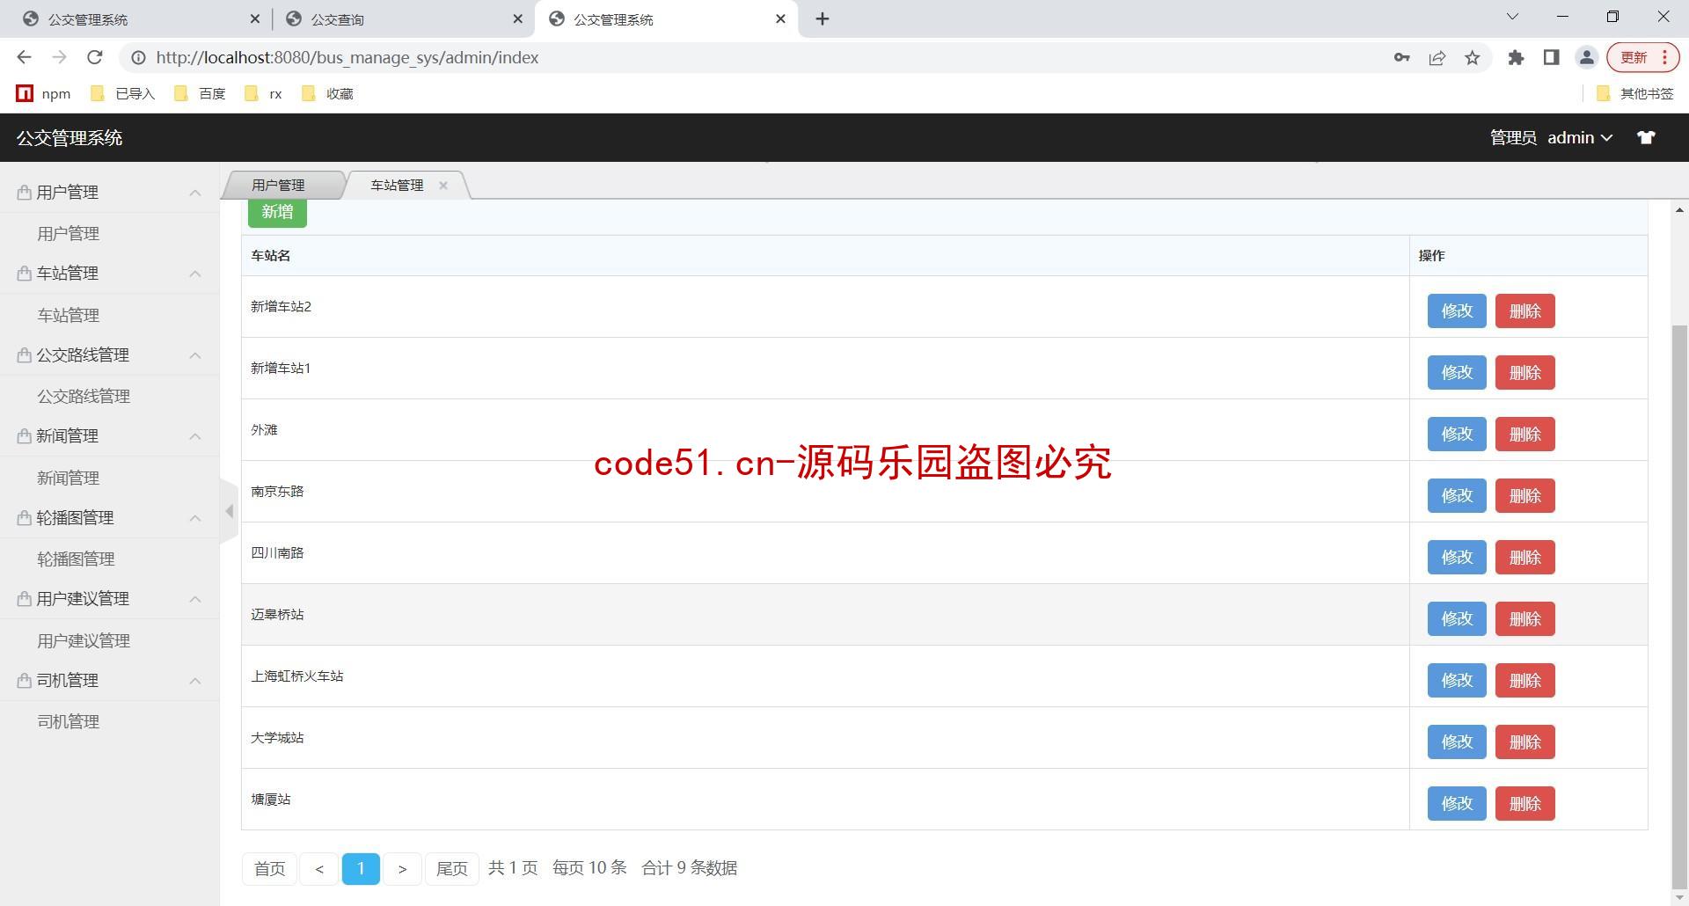The image size is (1689, 906).
Task: Collapse the 新闻管理 sidebar group
Action: [x=109, y=436]
